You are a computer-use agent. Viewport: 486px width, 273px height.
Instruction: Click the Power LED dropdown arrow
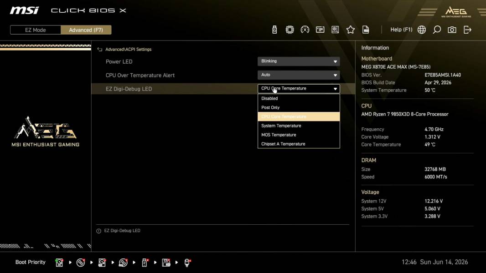[335, 61]
